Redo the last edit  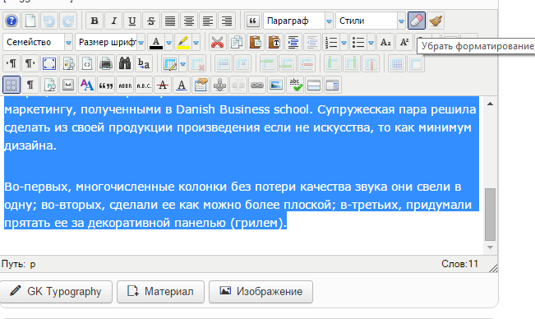coord(68,21)
